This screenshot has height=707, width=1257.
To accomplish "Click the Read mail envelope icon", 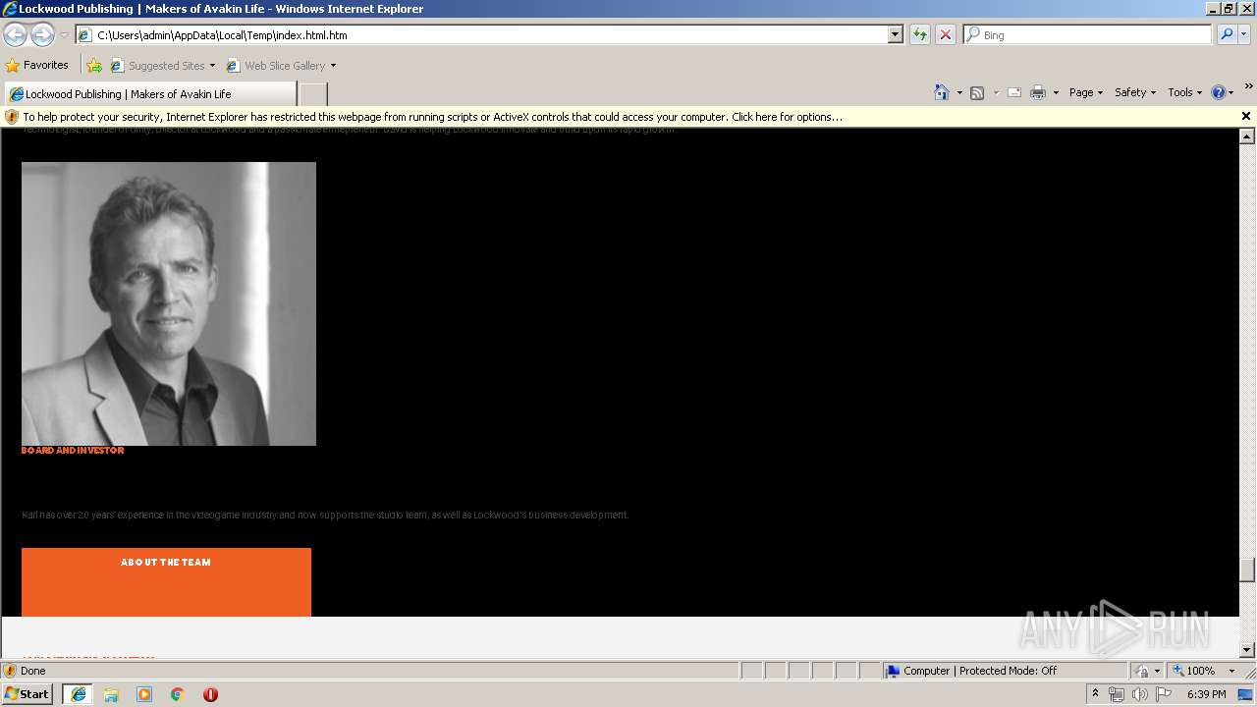I will pyautogui.click(x=1014, y=92).
